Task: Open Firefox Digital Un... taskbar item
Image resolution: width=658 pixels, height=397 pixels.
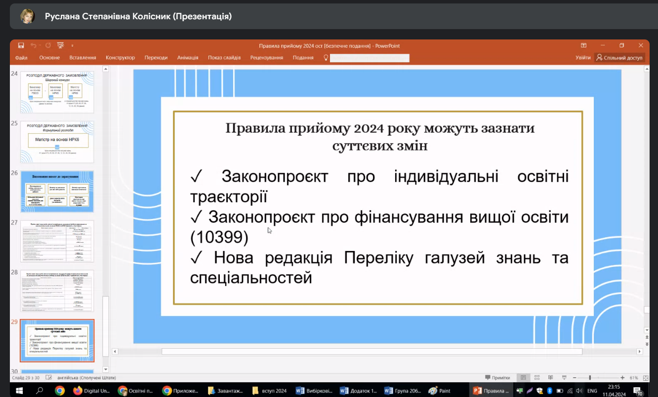Action: click(x=92, y=391)
